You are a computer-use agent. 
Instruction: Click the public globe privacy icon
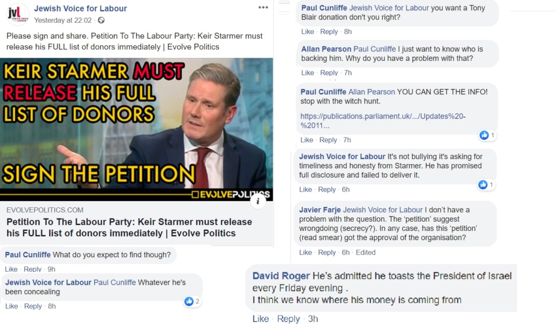point(101,20)
